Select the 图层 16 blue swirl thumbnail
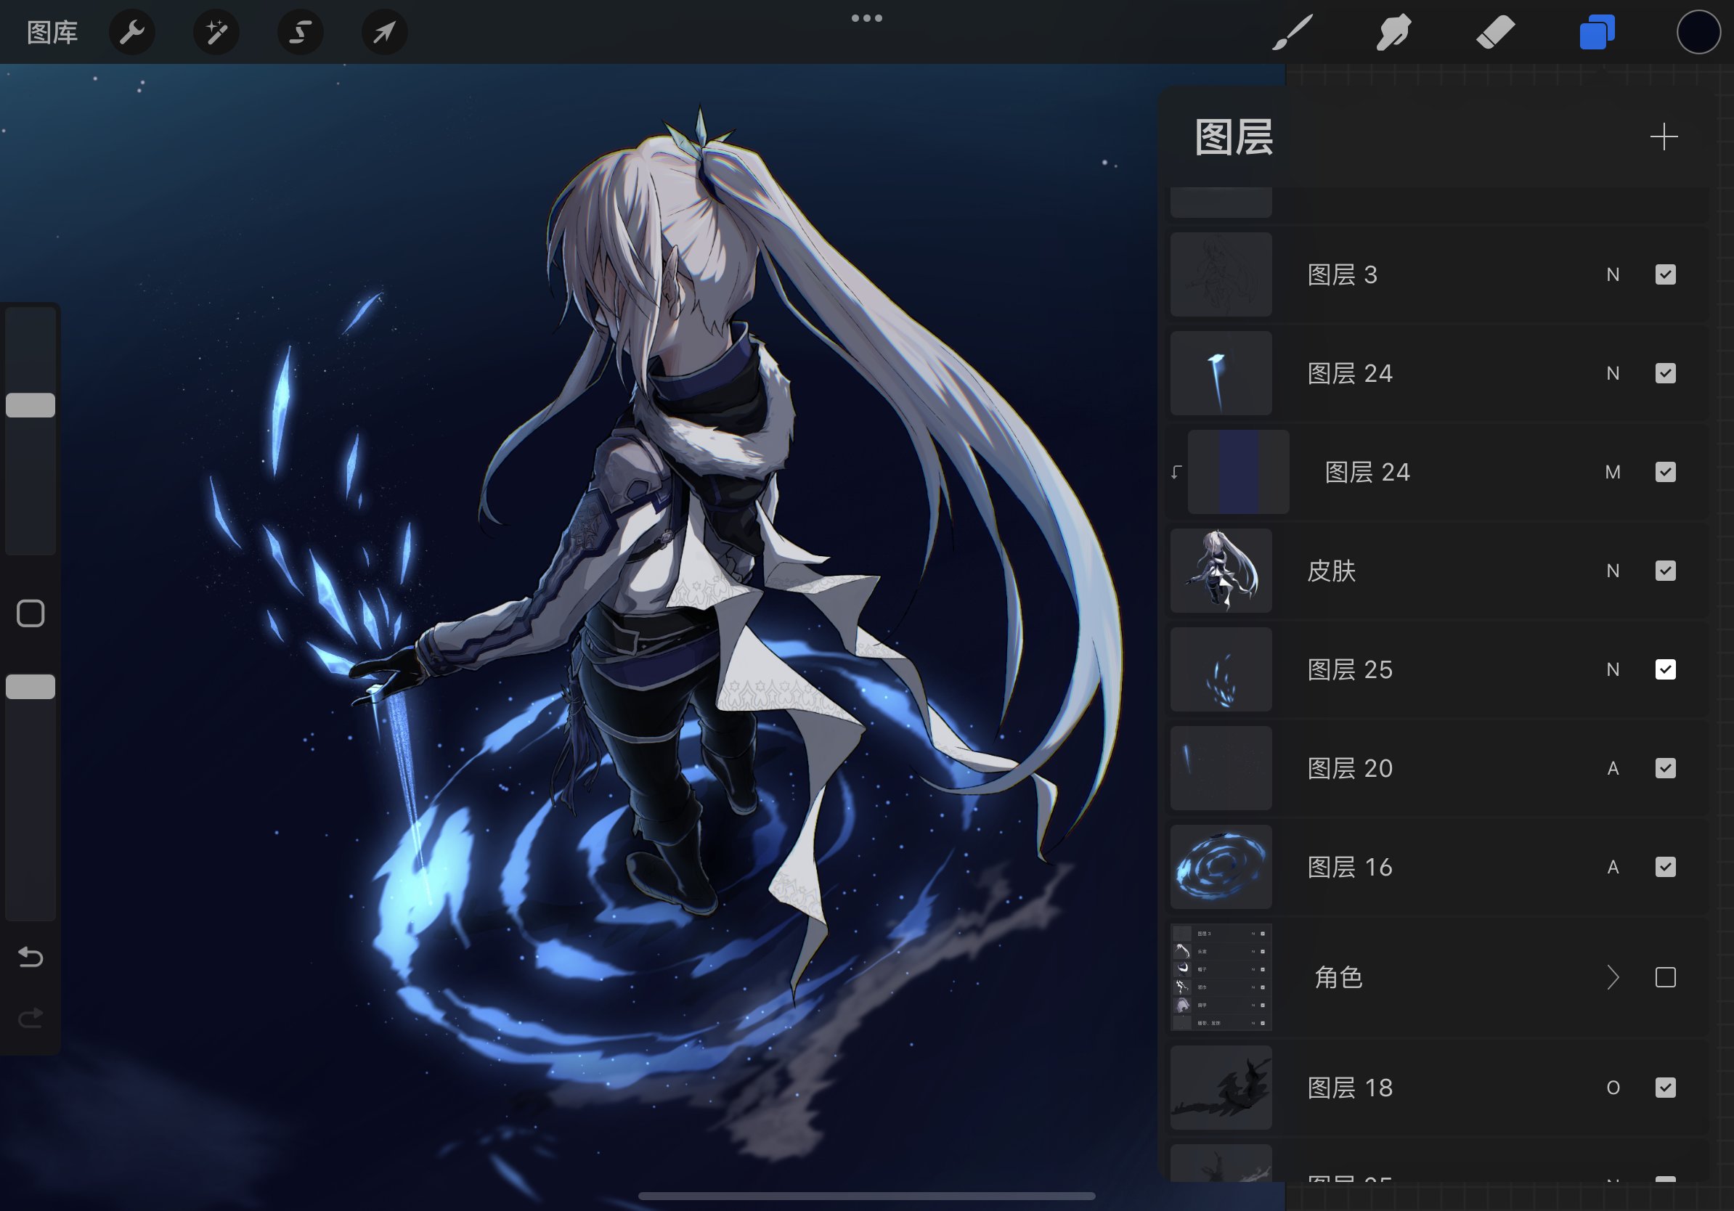This screenshot has height=1211, width=1734. [1221, 868]
